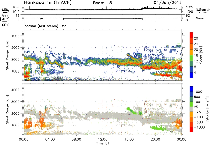Click the frequency step at 06:00

(63, 19)
